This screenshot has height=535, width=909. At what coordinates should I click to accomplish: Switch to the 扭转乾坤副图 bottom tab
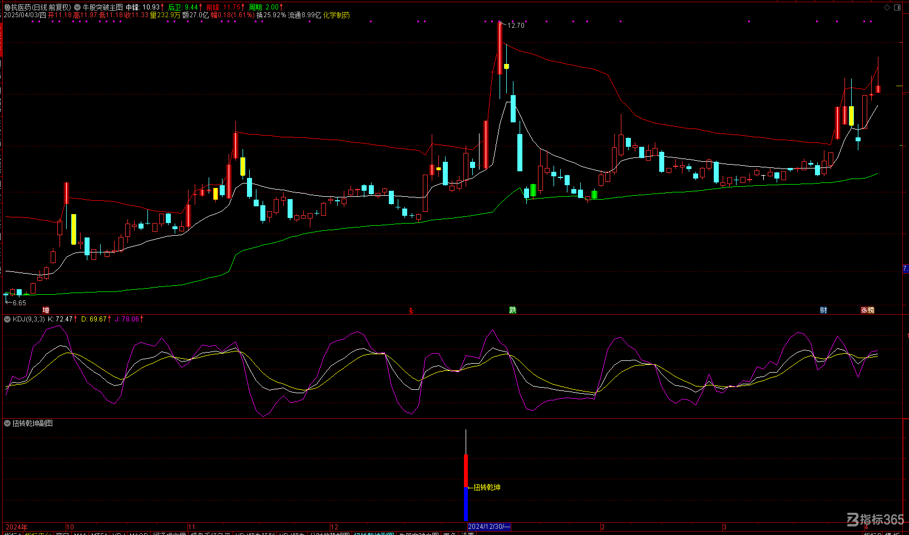(374, 534)
